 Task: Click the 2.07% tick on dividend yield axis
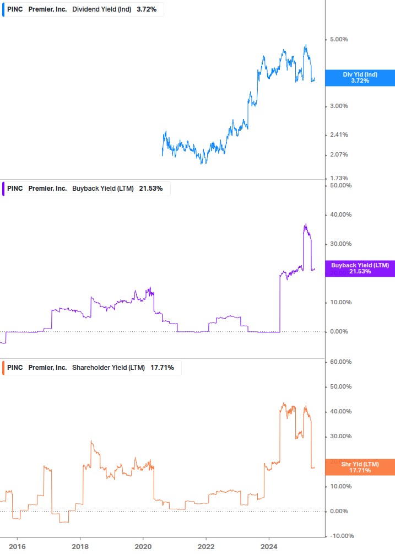(x=339, y=154)
